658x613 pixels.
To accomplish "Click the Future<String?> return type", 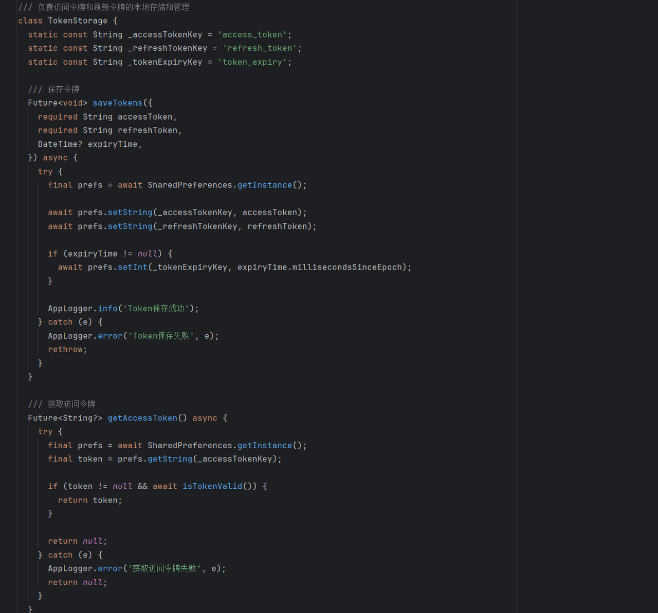I will point(65,418).
